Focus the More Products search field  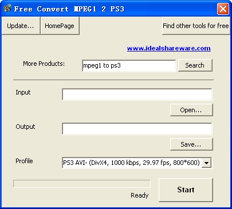[x=129, y=66]
